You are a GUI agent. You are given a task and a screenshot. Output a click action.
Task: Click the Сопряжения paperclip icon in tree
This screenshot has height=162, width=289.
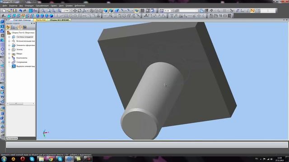tap(14, 62)
